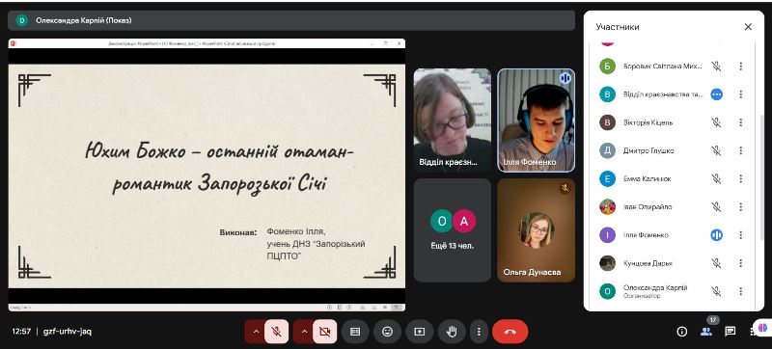Click muted mic icon for Іван Олирайло
Image resolution: width=772 pixels, height=349 pixels.
(716, 207)
